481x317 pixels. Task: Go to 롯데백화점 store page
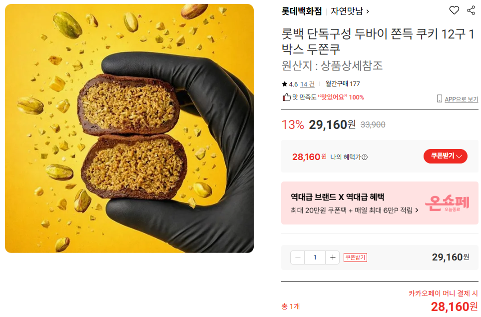pyautogui.click(x=302, y=11)
